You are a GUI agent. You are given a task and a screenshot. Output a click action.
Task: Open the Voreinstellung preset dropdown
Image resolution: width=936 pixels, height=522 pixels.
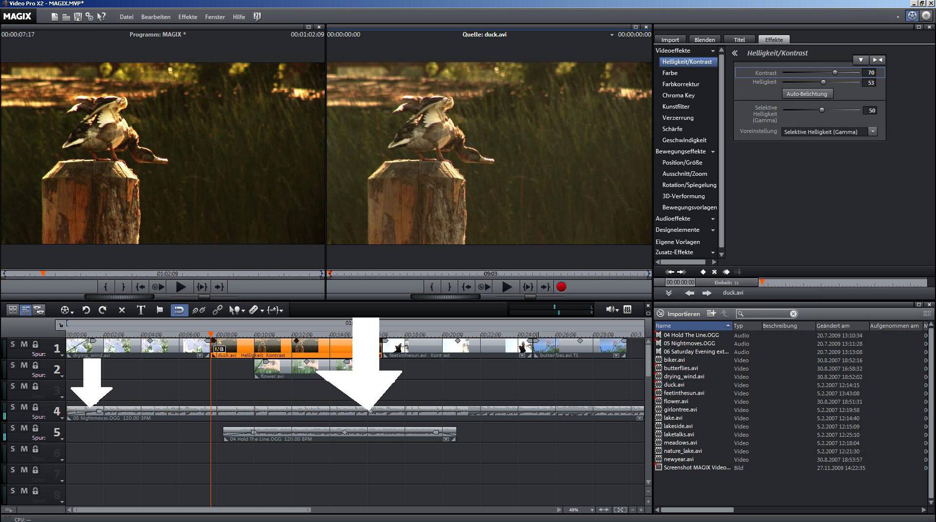(873, 131)
